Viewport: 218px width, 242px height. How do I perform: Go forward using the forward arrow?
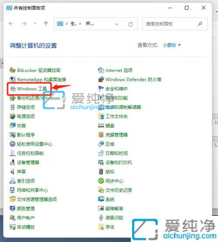click(x=24, y=24)
